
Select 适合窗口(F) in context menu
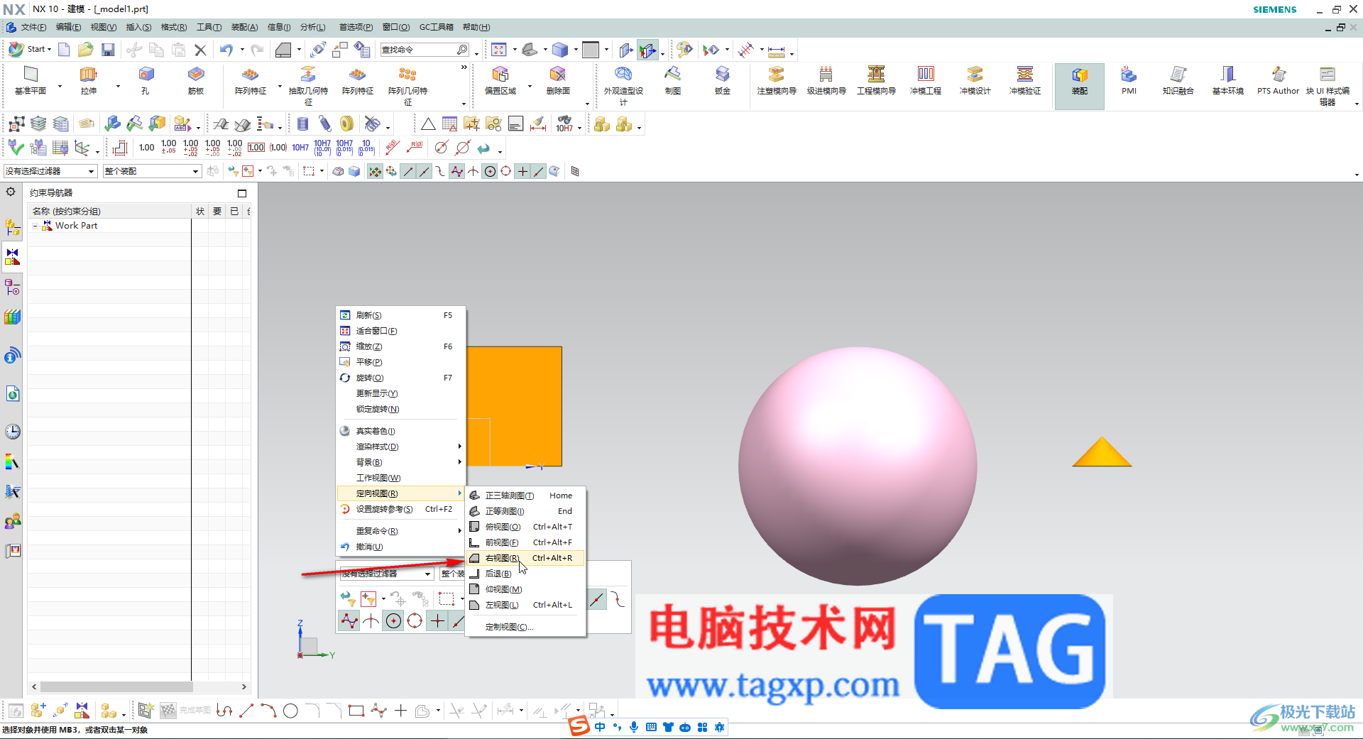coord(400,331)
